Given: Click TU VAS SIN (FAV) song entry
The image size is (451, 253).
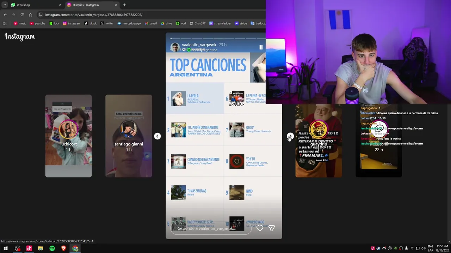Looking at the screenshot, I should pyautogui.click(x=195, y=193).
